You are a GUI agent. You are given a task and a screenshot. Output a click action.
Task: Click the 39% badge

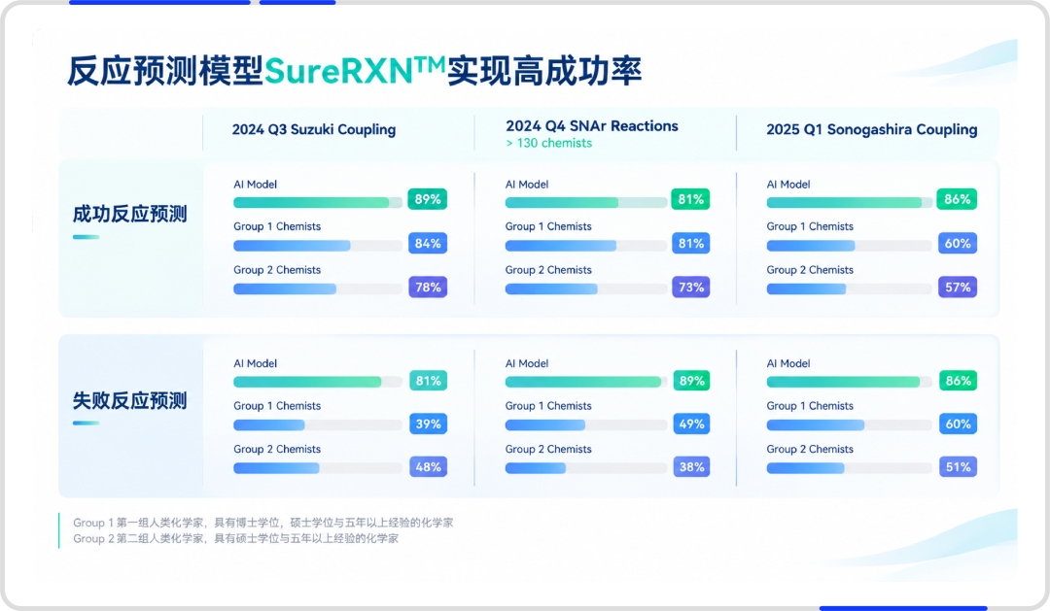tap(428, 424)
